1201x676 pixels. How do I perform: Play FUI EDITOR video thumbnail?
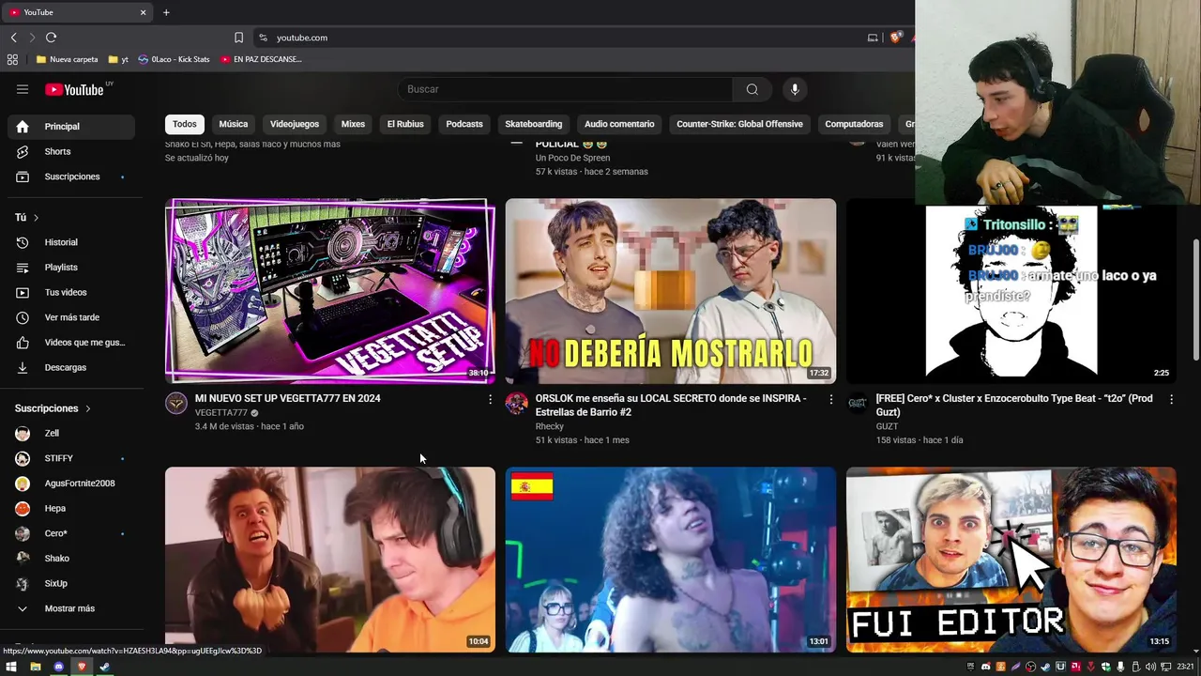1011,560
